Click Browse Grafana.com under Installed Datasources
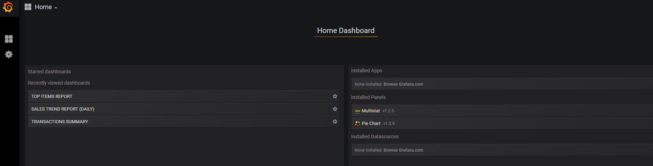Image resolution: width=653 pixels, height=166 pixels. point(403,150)
